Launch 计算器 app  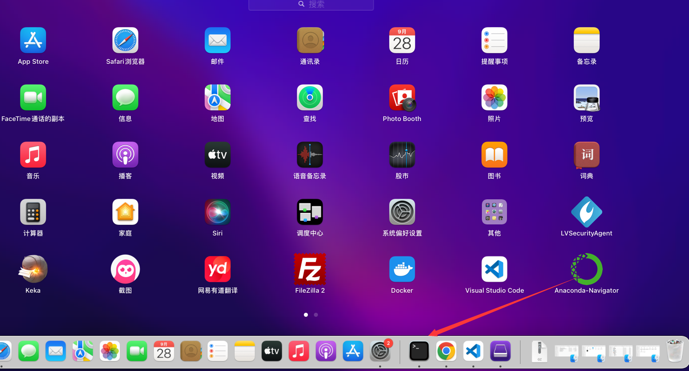click(33, 212)
